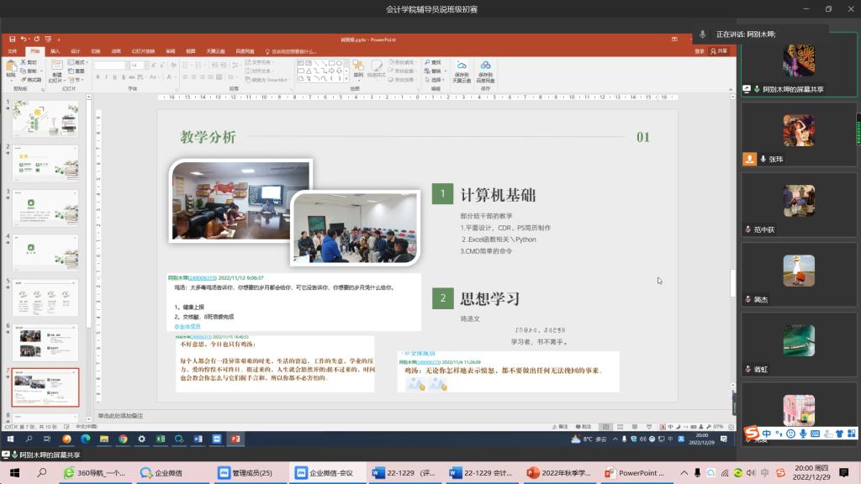This screenshot has height=484, width=861.
Task: Toggle Underline formatting button
Action: click(x=116, y=77)
